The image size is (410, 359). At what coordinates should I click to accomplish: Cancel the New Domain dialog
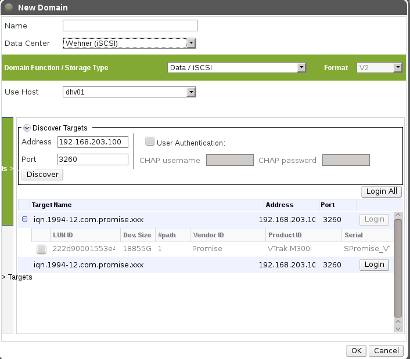(386, 350)
